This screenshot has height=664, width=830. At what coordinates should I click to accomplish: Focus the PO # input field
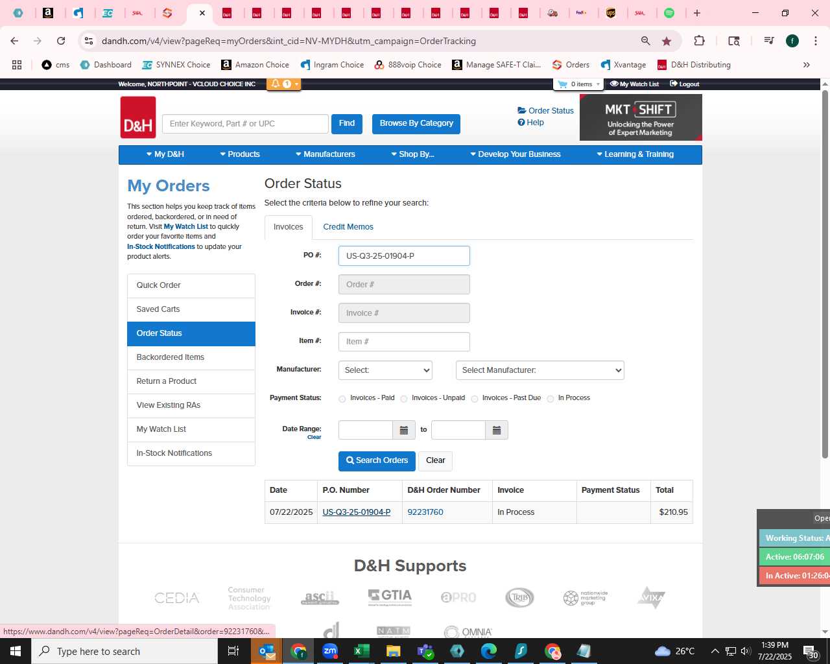pos(404,256)
